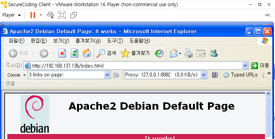
Task: Click the Debian logo image
Action: (x=35, y=114)
